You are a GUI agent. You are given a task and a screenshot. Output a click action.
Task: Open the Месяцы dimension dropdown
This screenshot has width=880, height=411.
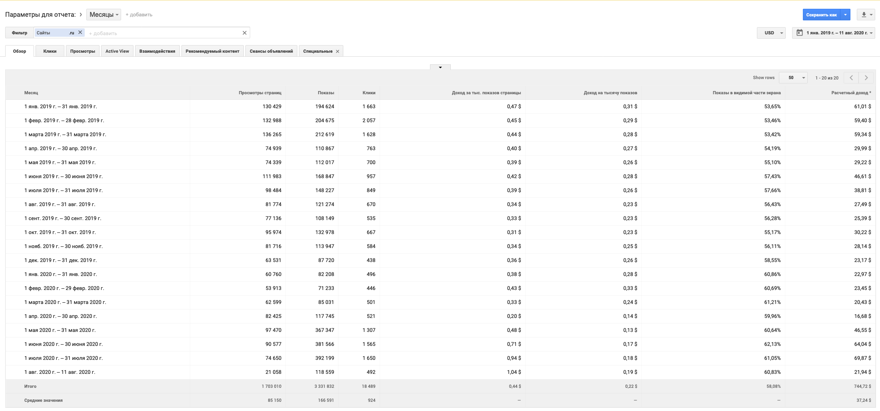(104, 15)
